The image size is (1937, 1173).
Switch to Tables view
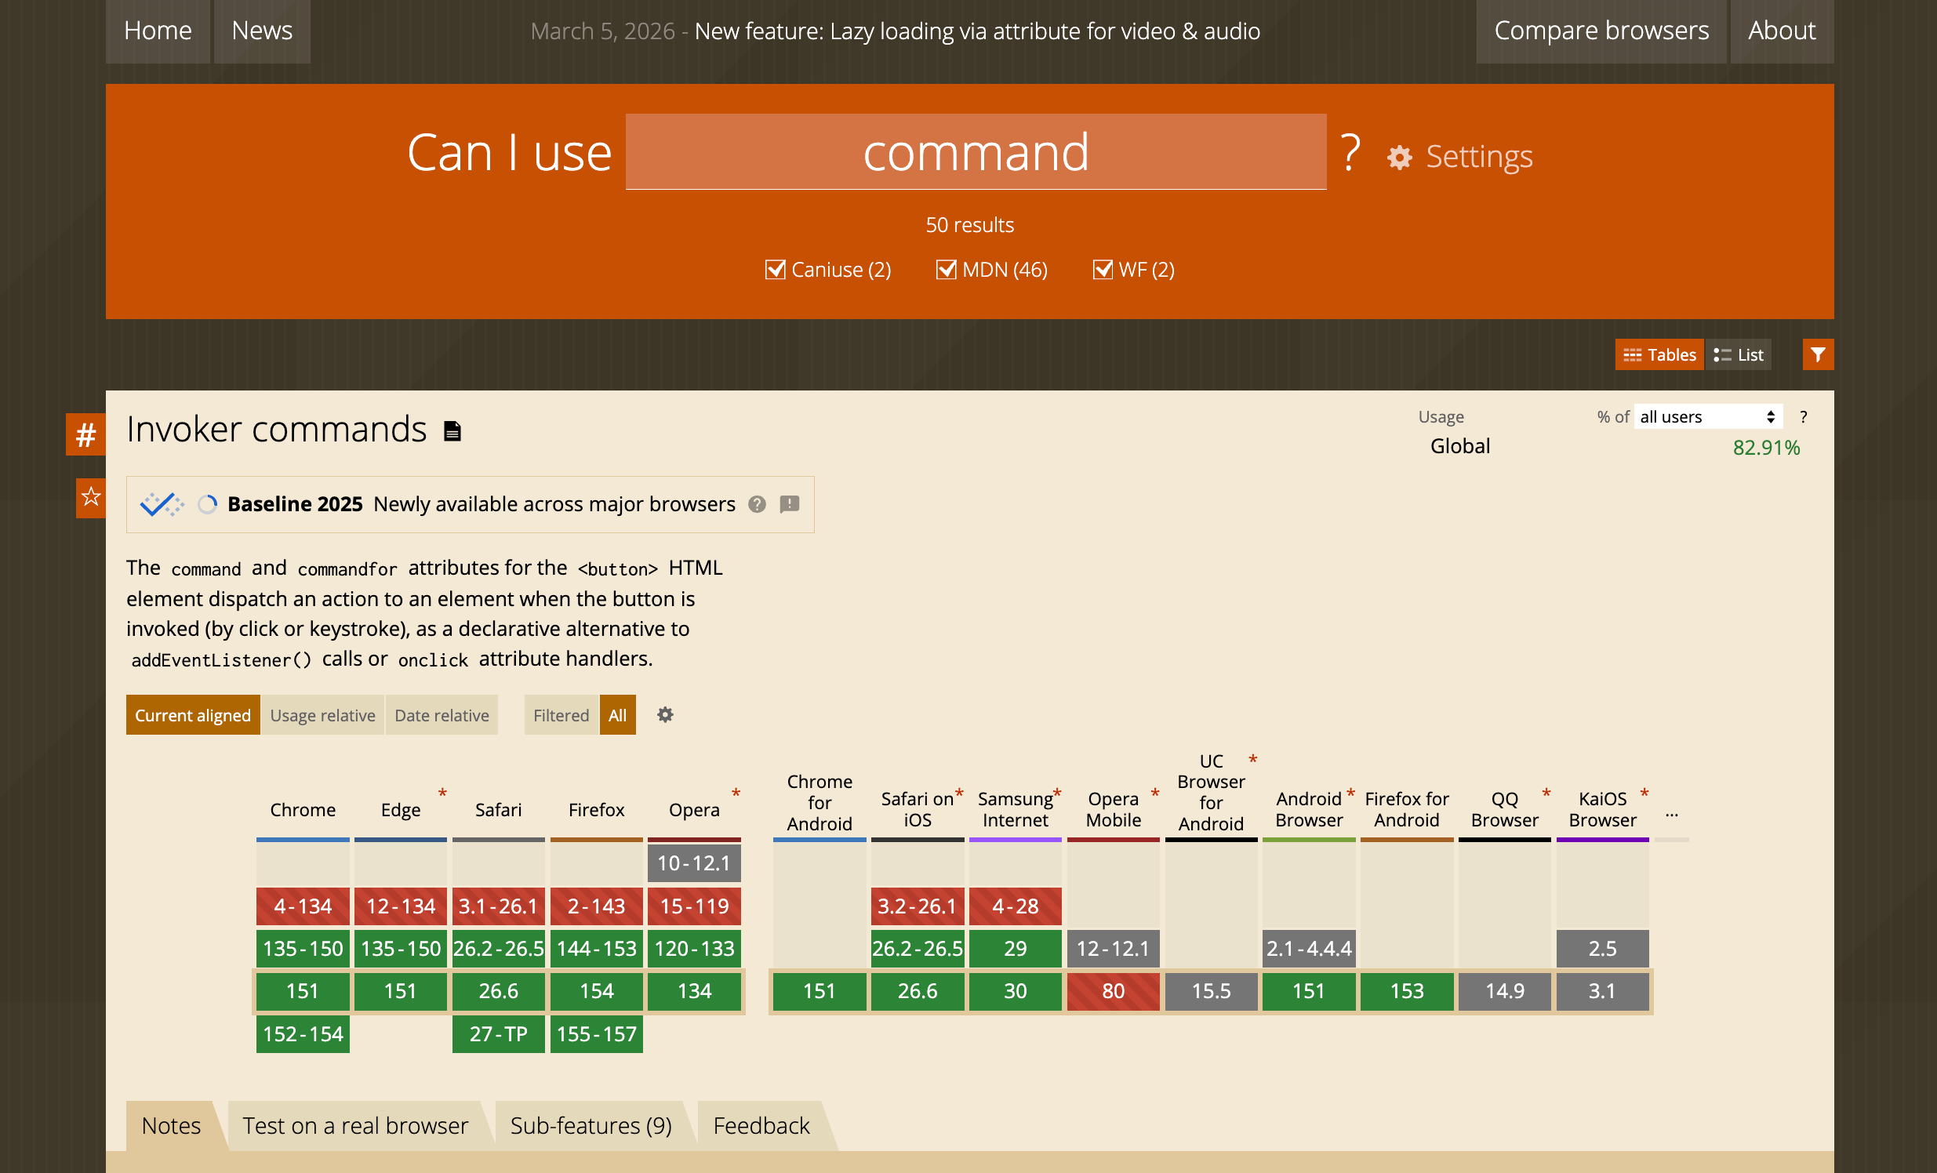pos(1659,354)
